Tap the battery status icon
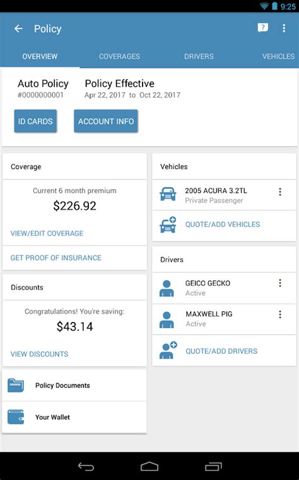The image size is (299, 480). [x=274, y=6]
